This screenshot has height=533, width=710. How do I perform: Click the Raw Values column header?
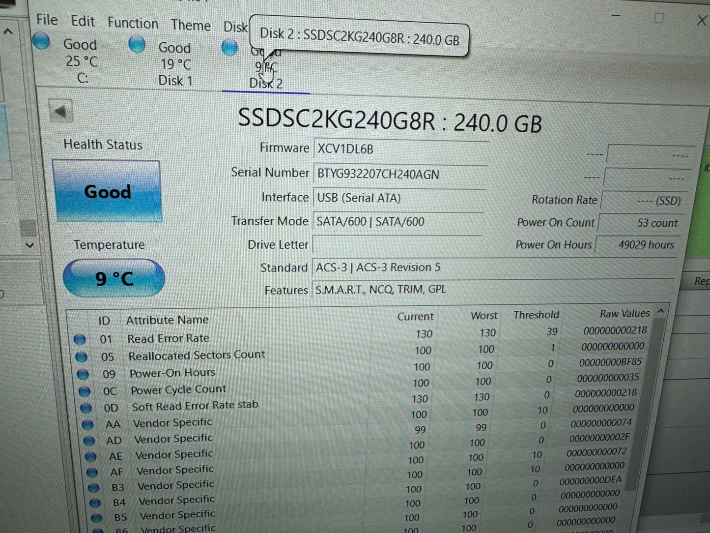[625, 313]
